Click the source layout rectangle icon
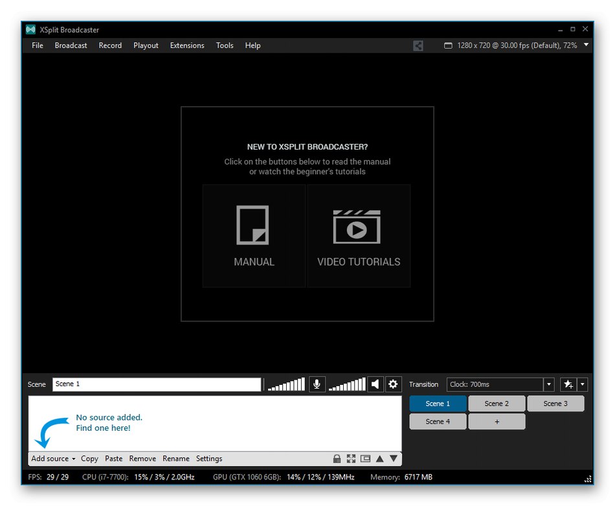The width and height of the screenshot is (615, 506). pyautogui.click(x=366, y=459)
